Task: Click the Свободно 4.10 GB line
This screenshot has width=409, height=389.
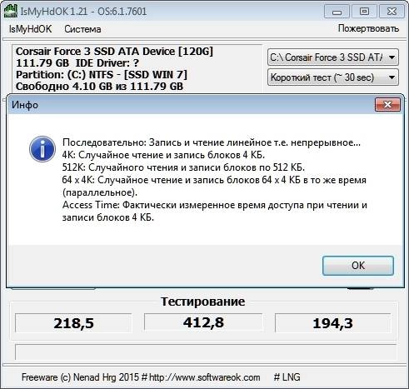Action: [x=99, y=87]
